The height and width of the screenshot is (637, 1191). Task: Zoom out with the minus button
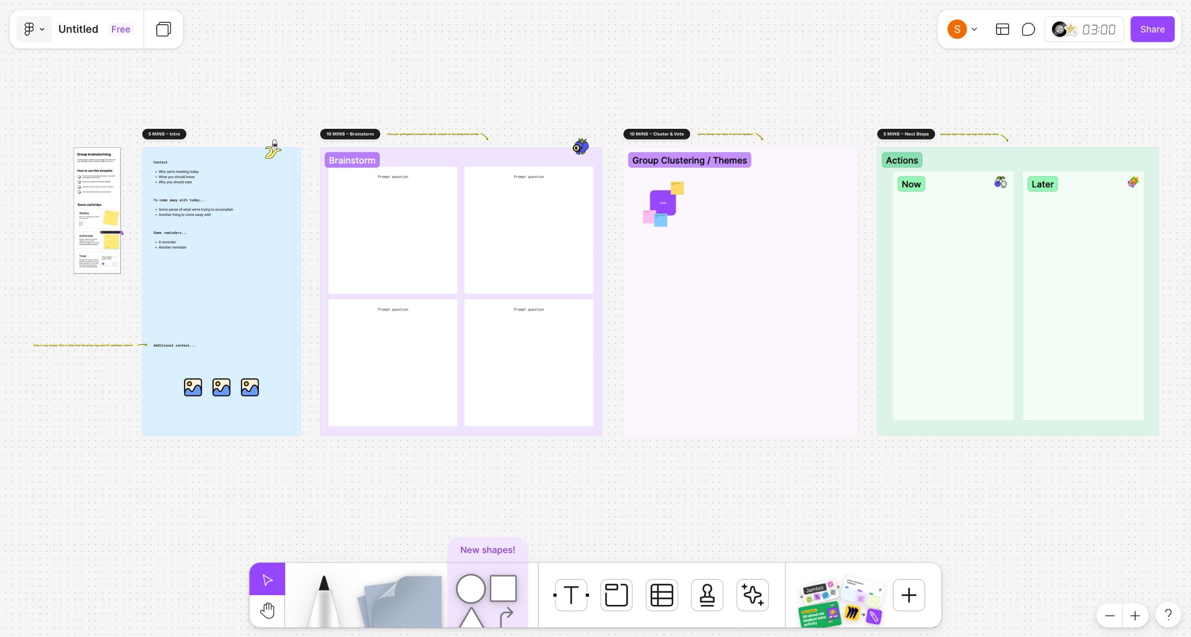point(1110,616)
